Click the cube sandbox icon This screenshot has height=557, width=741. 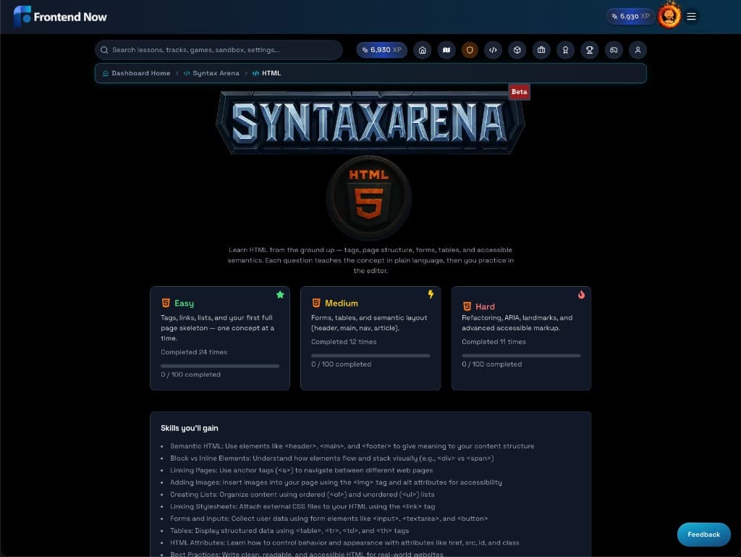pyautogui.click(x=517, y=50)
